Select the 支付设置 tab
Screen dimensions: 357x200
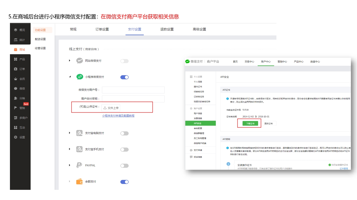(x=135, y=29)
